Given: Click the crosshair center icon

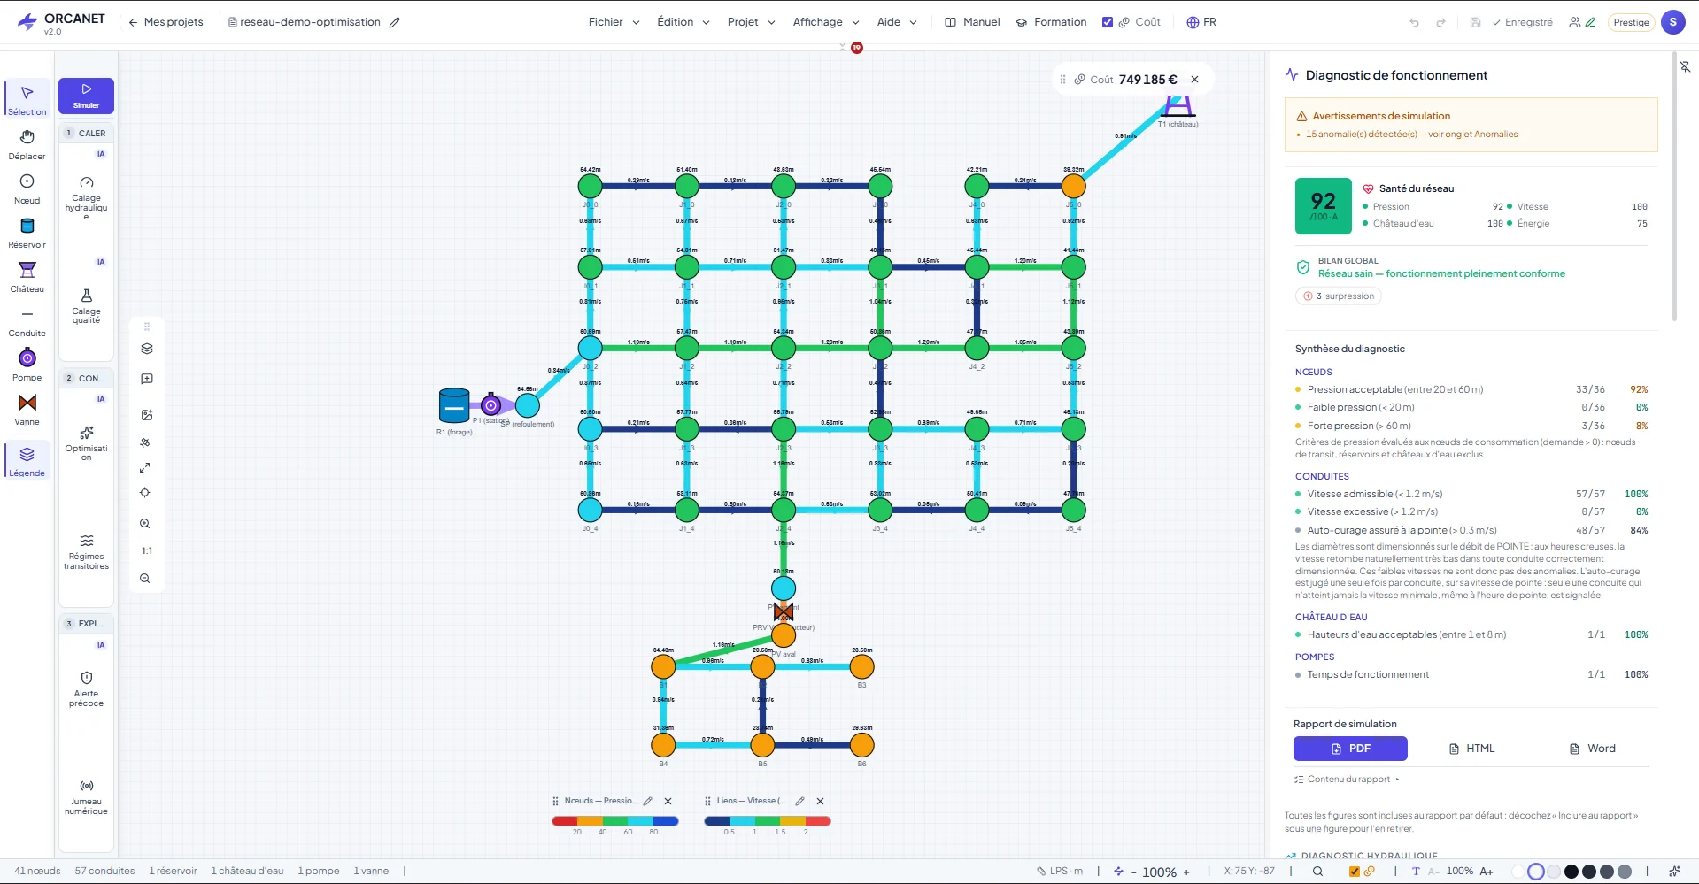Looking at the screenshot, I should click(x=145, y=493).
